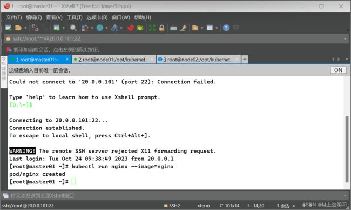Expand the Open session folder dropdown arrow

tap(25, 28)
